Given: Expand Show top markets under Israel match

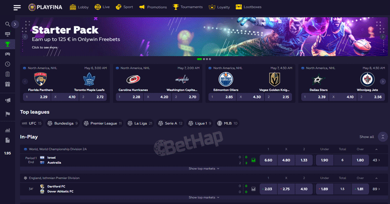Looking at the screenshot, I should tap(204, 168).
